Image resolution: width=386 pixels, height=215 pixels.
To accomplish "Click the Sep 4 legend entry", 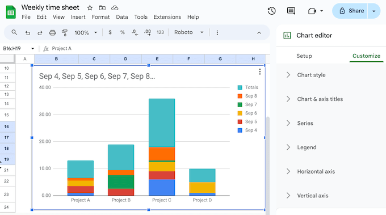I will pos(247,130).
